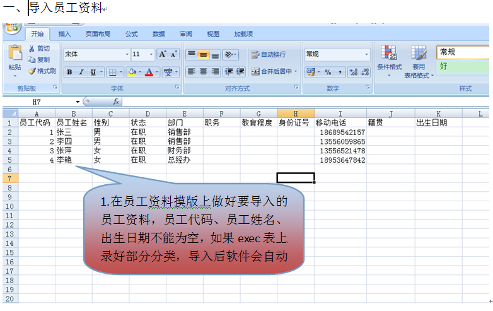Select cell with phone 18689542157
This screenshot has width=493, height=311.
click(x=340, y=132)
